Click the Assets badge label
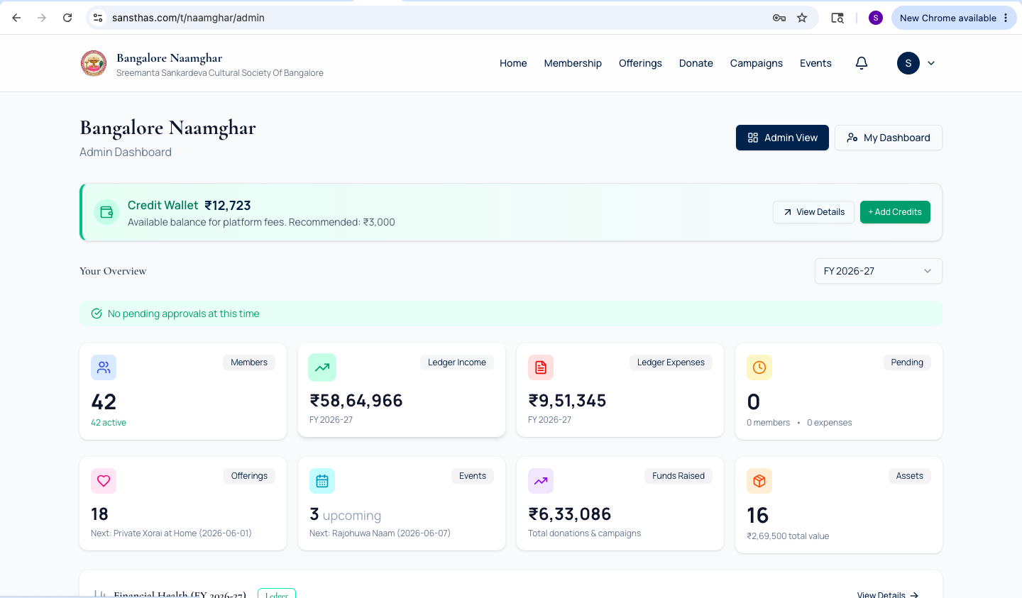The height and width of the screenshot is (598, 1022). [x=910, y=476]
